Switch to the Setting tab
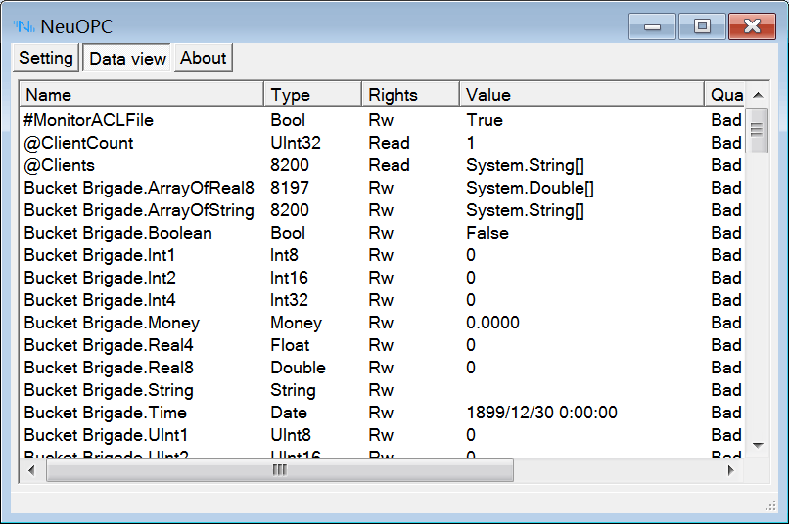The height and width of the screenshot is (524, 789). [46, 58]
